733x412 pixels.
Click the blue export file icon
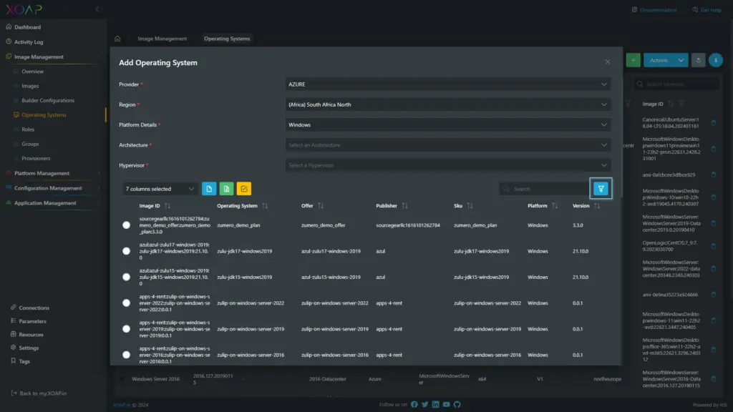tap(209, 189)
